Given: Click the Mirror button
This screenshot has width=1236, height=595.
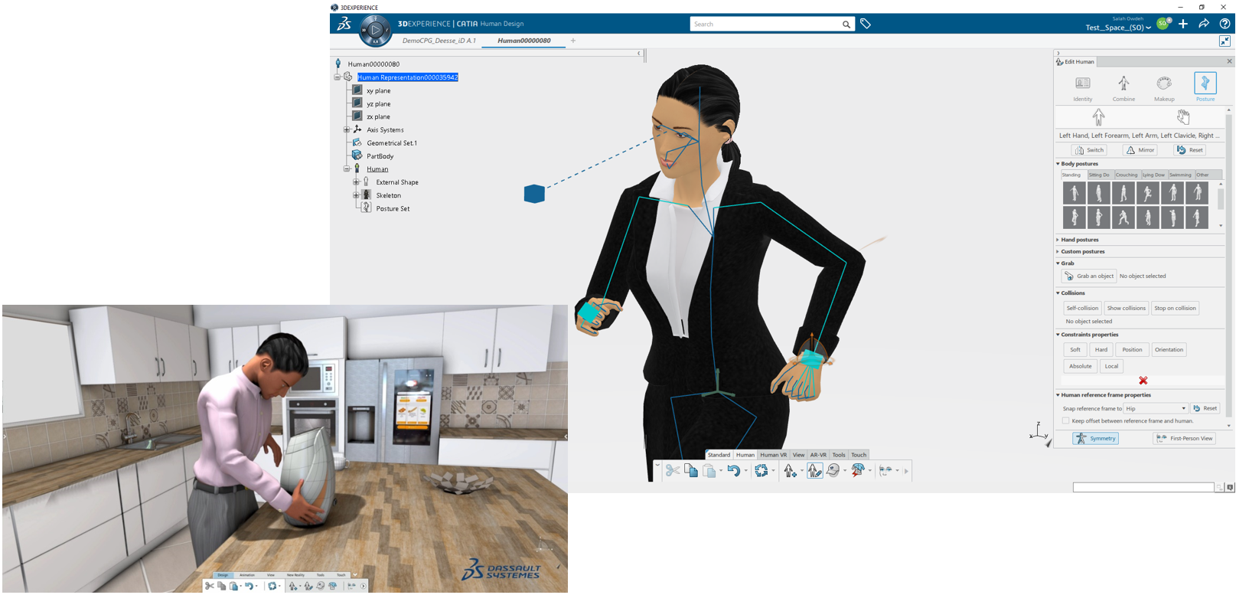Looking at the screenshot, I should click(1140, 150).
